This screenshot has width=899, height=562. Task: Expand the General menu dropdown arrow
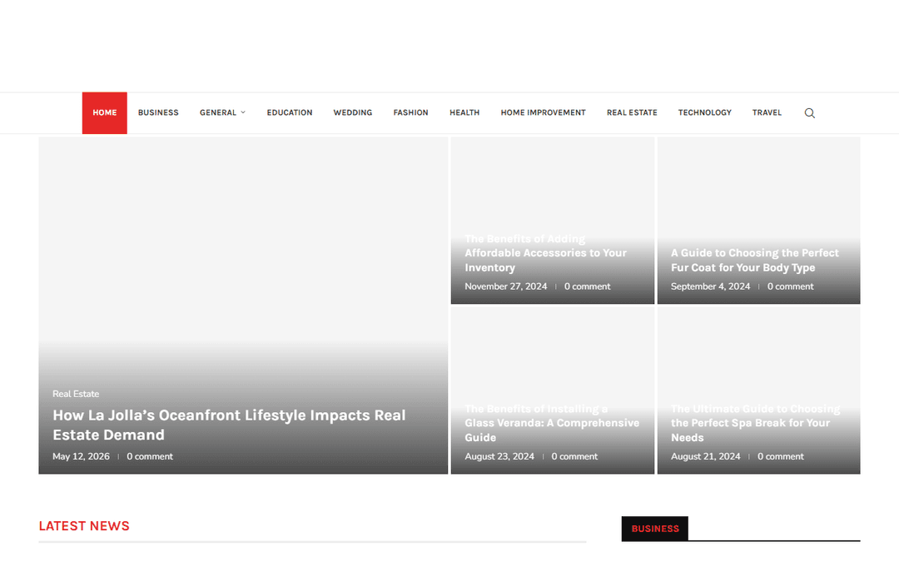coord(243,112)
